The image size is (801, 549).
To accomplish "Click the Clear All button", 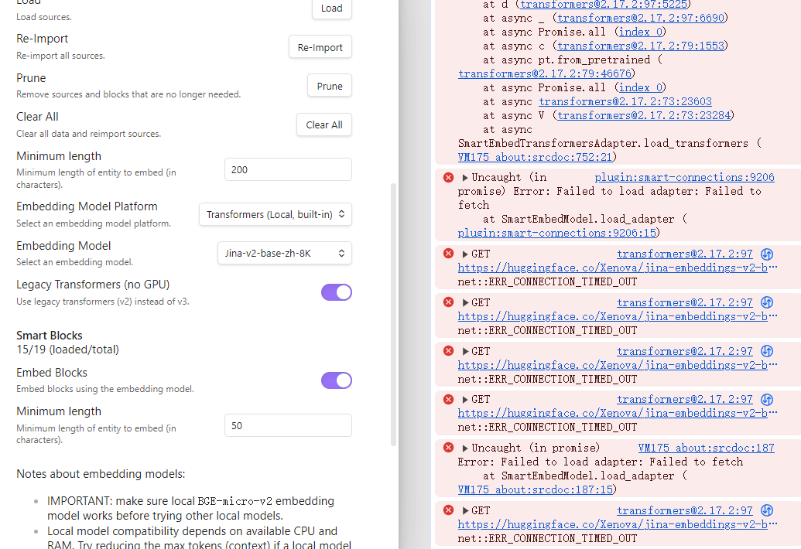I will 323,124.
